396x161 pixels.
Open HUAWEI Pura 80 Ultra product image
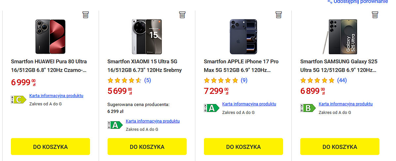pyautogui.click(x=50, y=36)
